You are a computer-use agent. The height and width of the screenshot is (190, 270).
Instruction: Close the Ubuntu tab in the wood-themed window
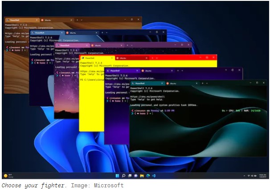pos(71,20)
